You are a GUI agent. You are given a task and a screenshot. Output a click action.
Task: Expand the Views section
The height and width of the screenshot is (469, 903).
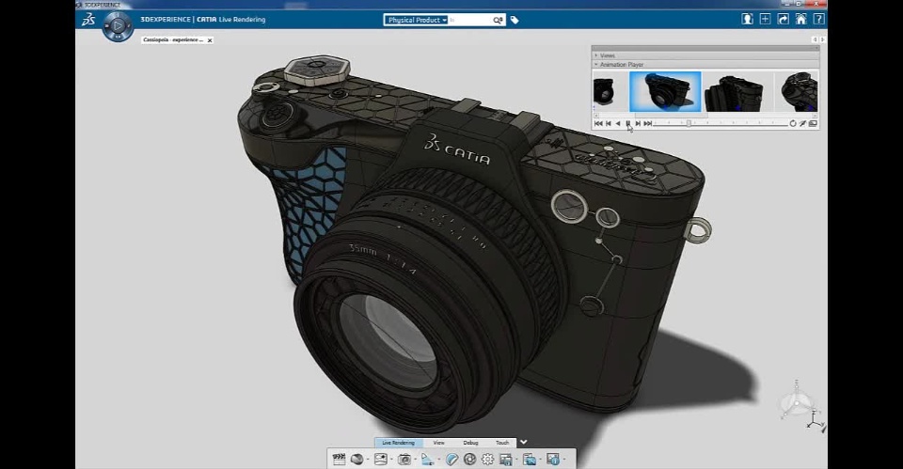point(596,55)
